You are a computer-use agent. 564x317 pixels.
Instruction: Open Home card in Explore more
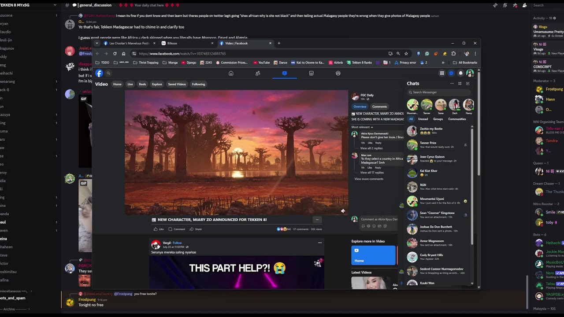coord(373,255)
